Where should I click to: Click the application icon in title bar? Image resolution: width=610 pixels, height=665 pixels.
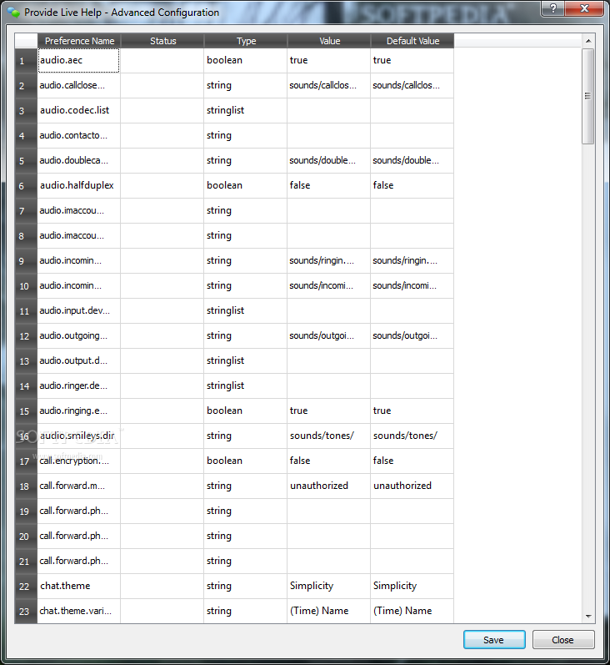click(13, 13)
